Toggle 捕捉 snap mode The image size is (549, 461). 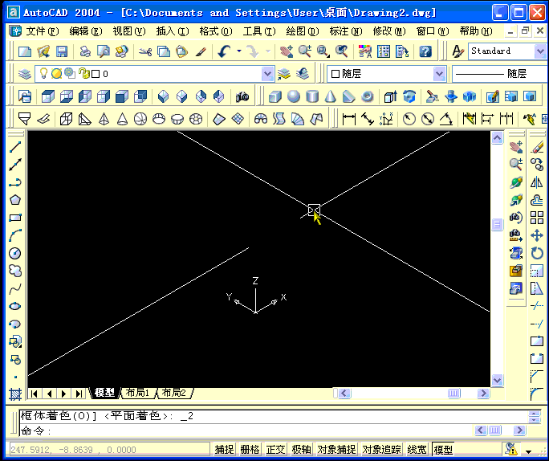[x=224, y=449]
